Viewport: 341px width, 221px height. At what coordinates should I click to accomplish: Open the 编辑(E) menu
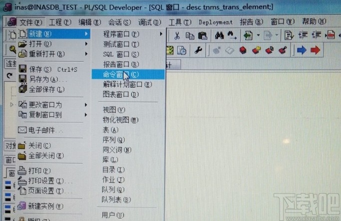(90, 22)
